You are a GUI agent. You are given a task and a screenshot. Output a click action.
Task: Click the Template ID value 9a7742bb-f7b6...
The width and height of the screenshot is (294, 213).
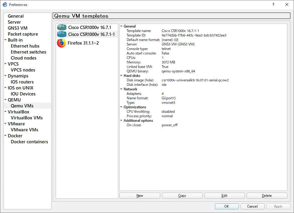pos(194,35)
